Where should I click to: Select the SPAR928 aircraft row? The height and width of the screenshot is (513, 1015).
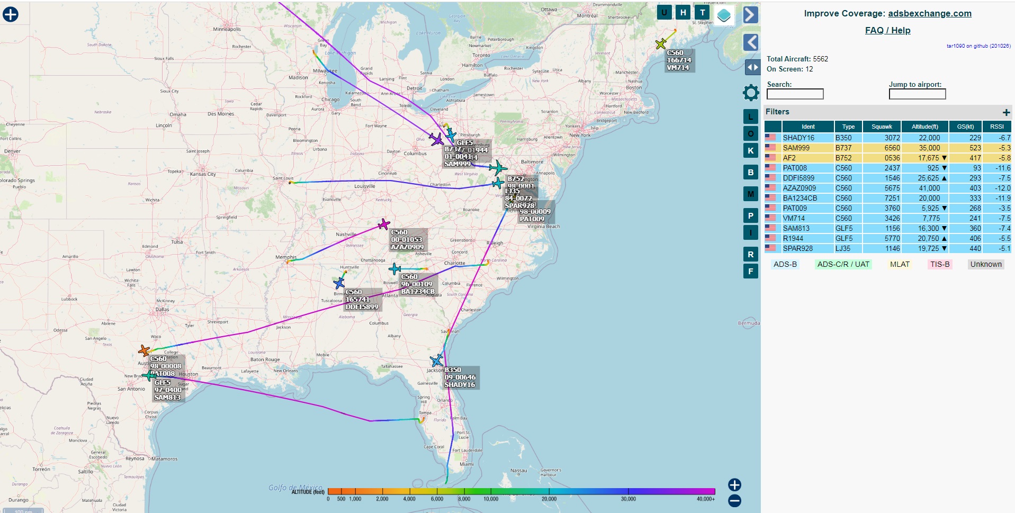click(888, 248)
